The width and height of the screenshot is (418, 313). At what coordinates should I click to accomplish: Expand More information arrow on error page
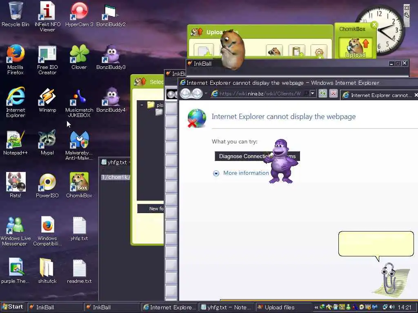(216, 174)
